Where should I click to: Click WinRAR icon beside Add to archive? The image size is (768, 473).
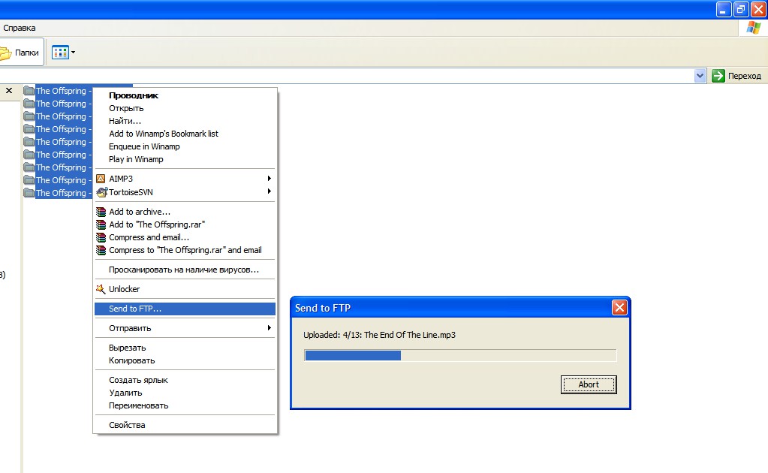(101, 212)
